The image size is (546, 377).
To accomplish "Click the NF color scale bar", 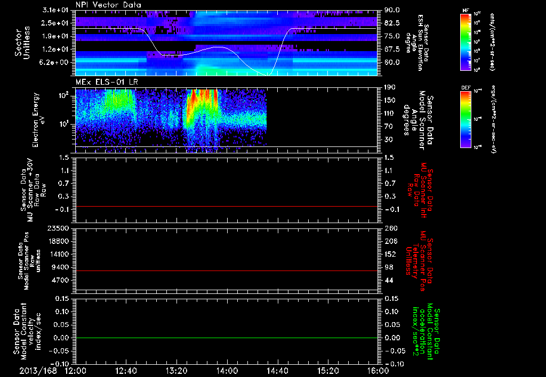I will tap(465, 42).
